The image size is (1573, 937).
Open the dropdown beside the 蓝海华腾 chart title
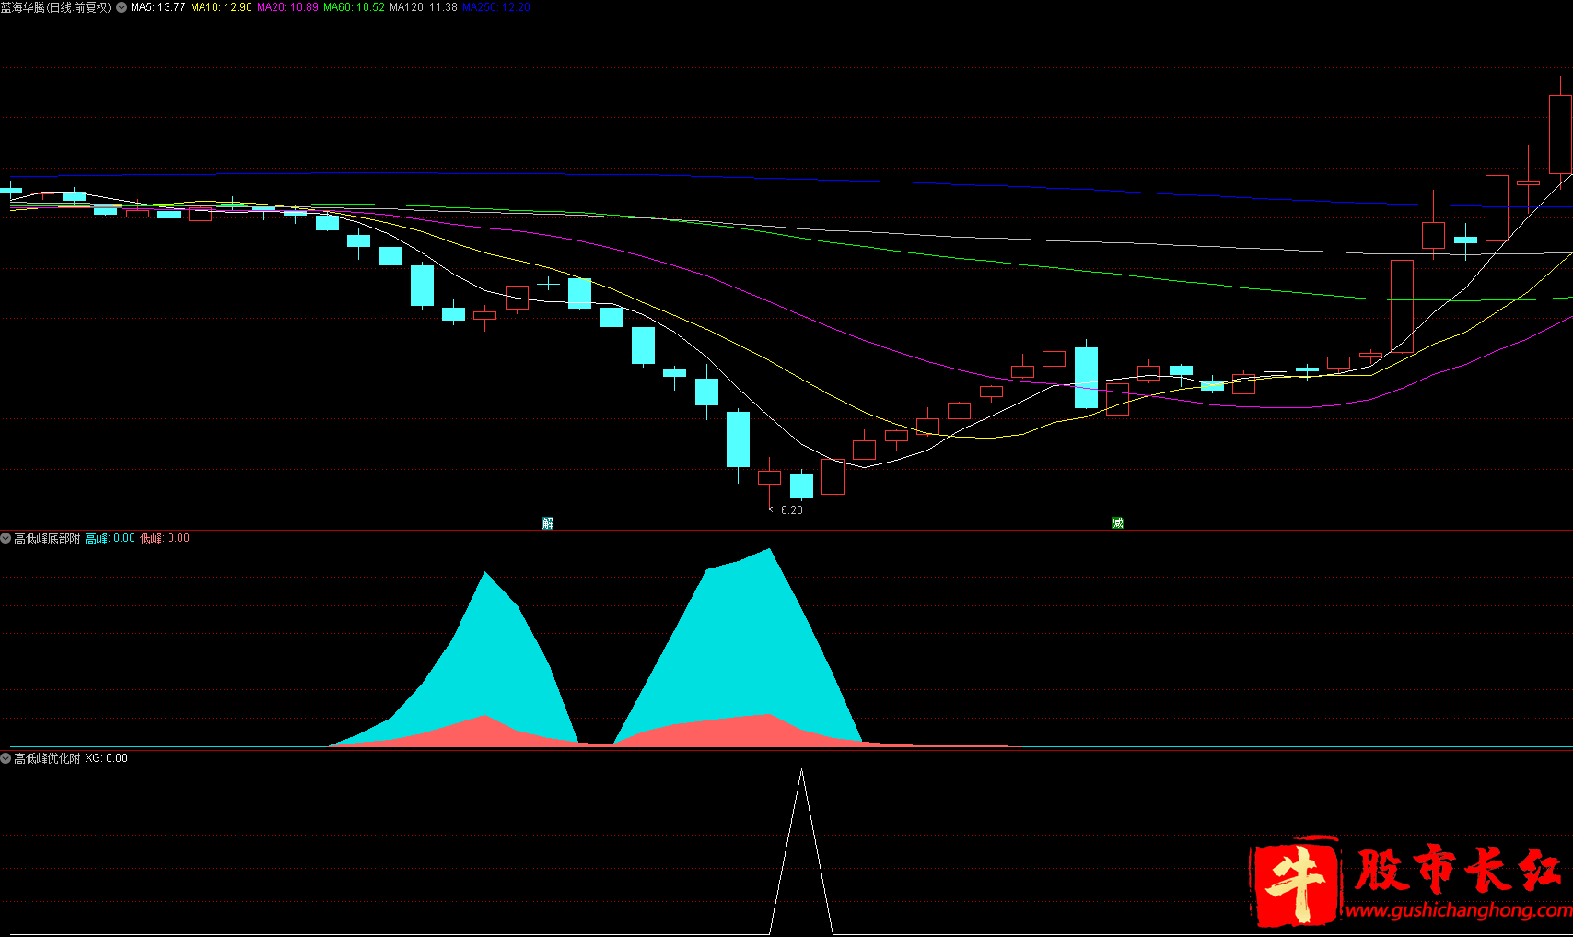[122, 7]
